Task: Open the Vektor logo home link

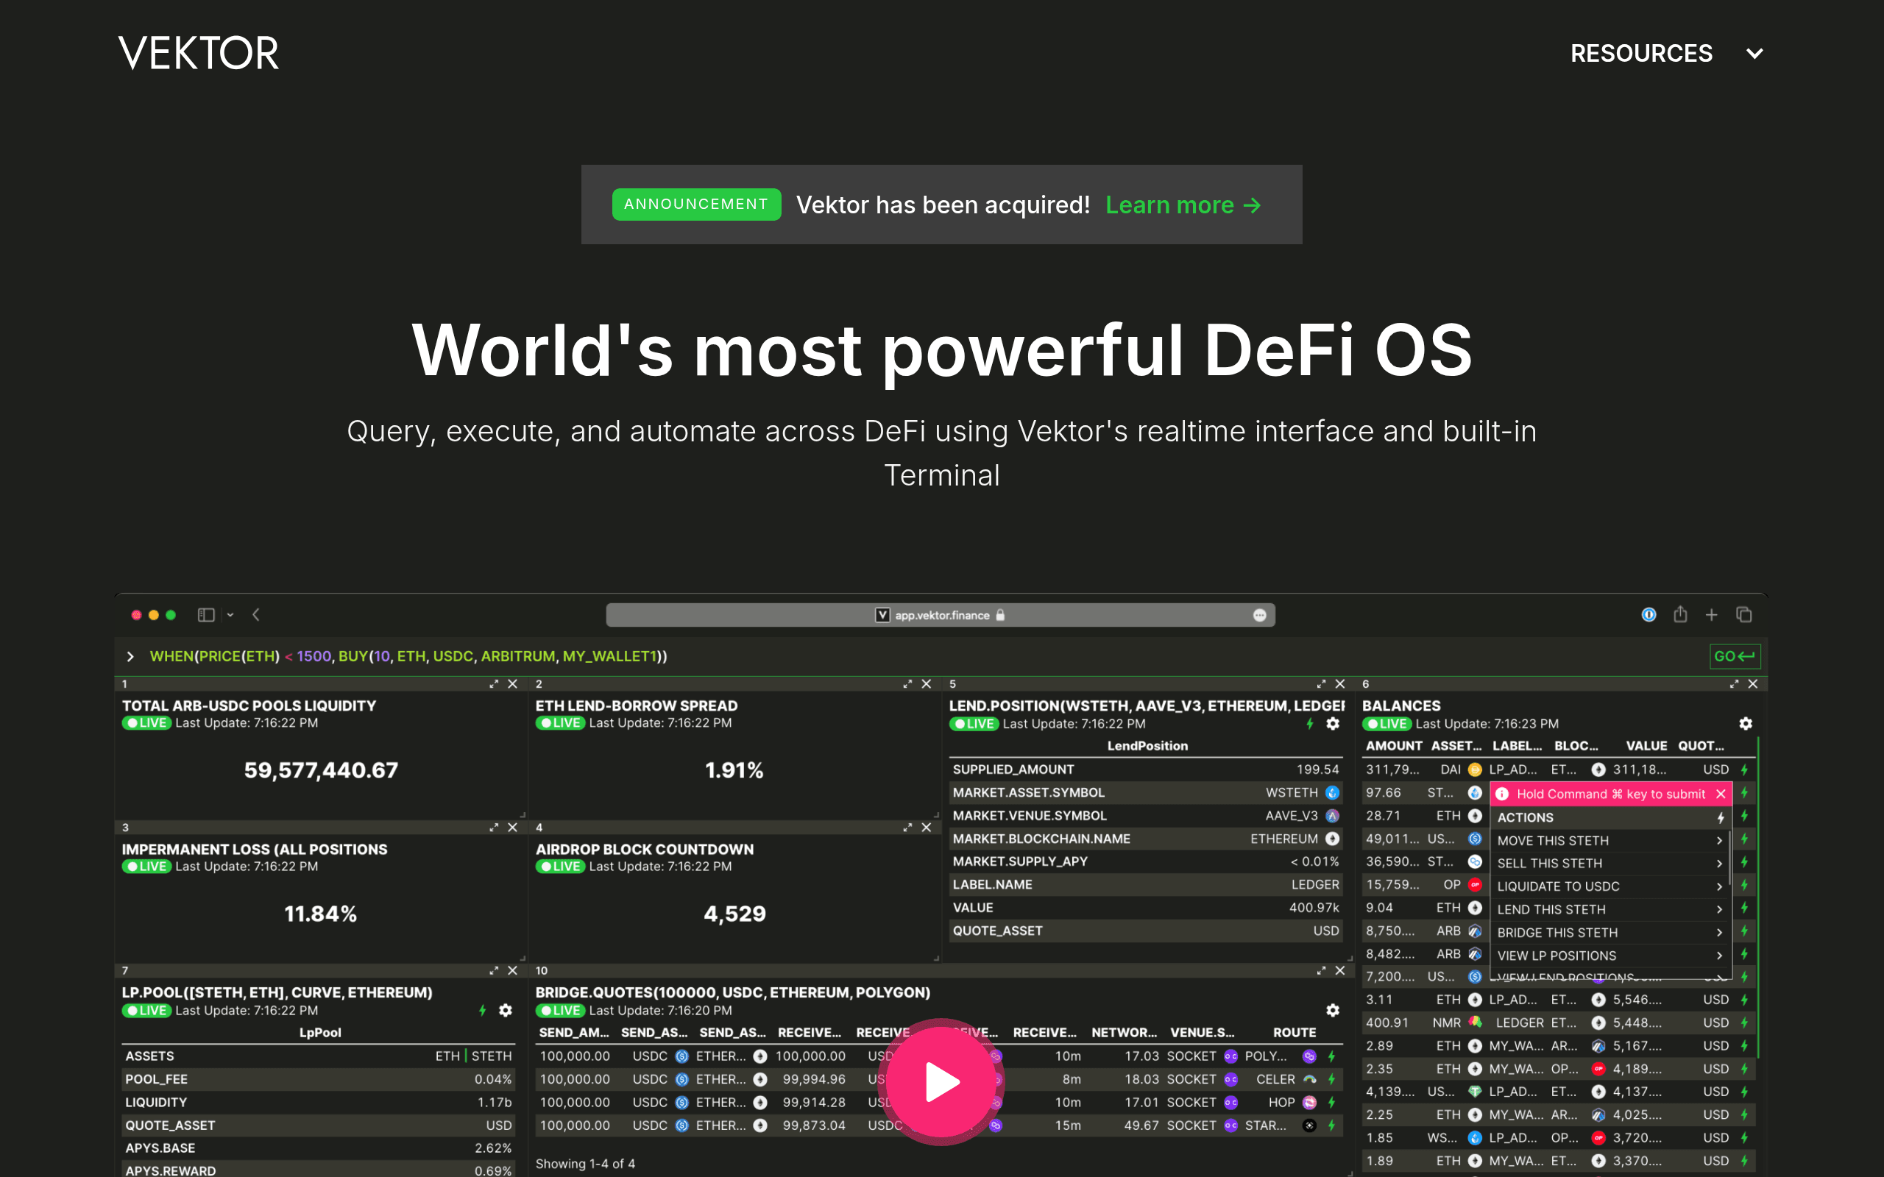Action: 198,53
